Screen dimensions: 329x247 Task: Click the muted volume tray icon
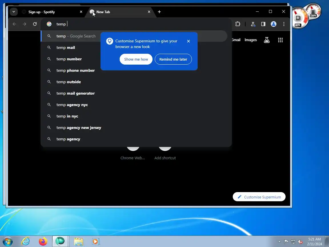pos(300,242)
